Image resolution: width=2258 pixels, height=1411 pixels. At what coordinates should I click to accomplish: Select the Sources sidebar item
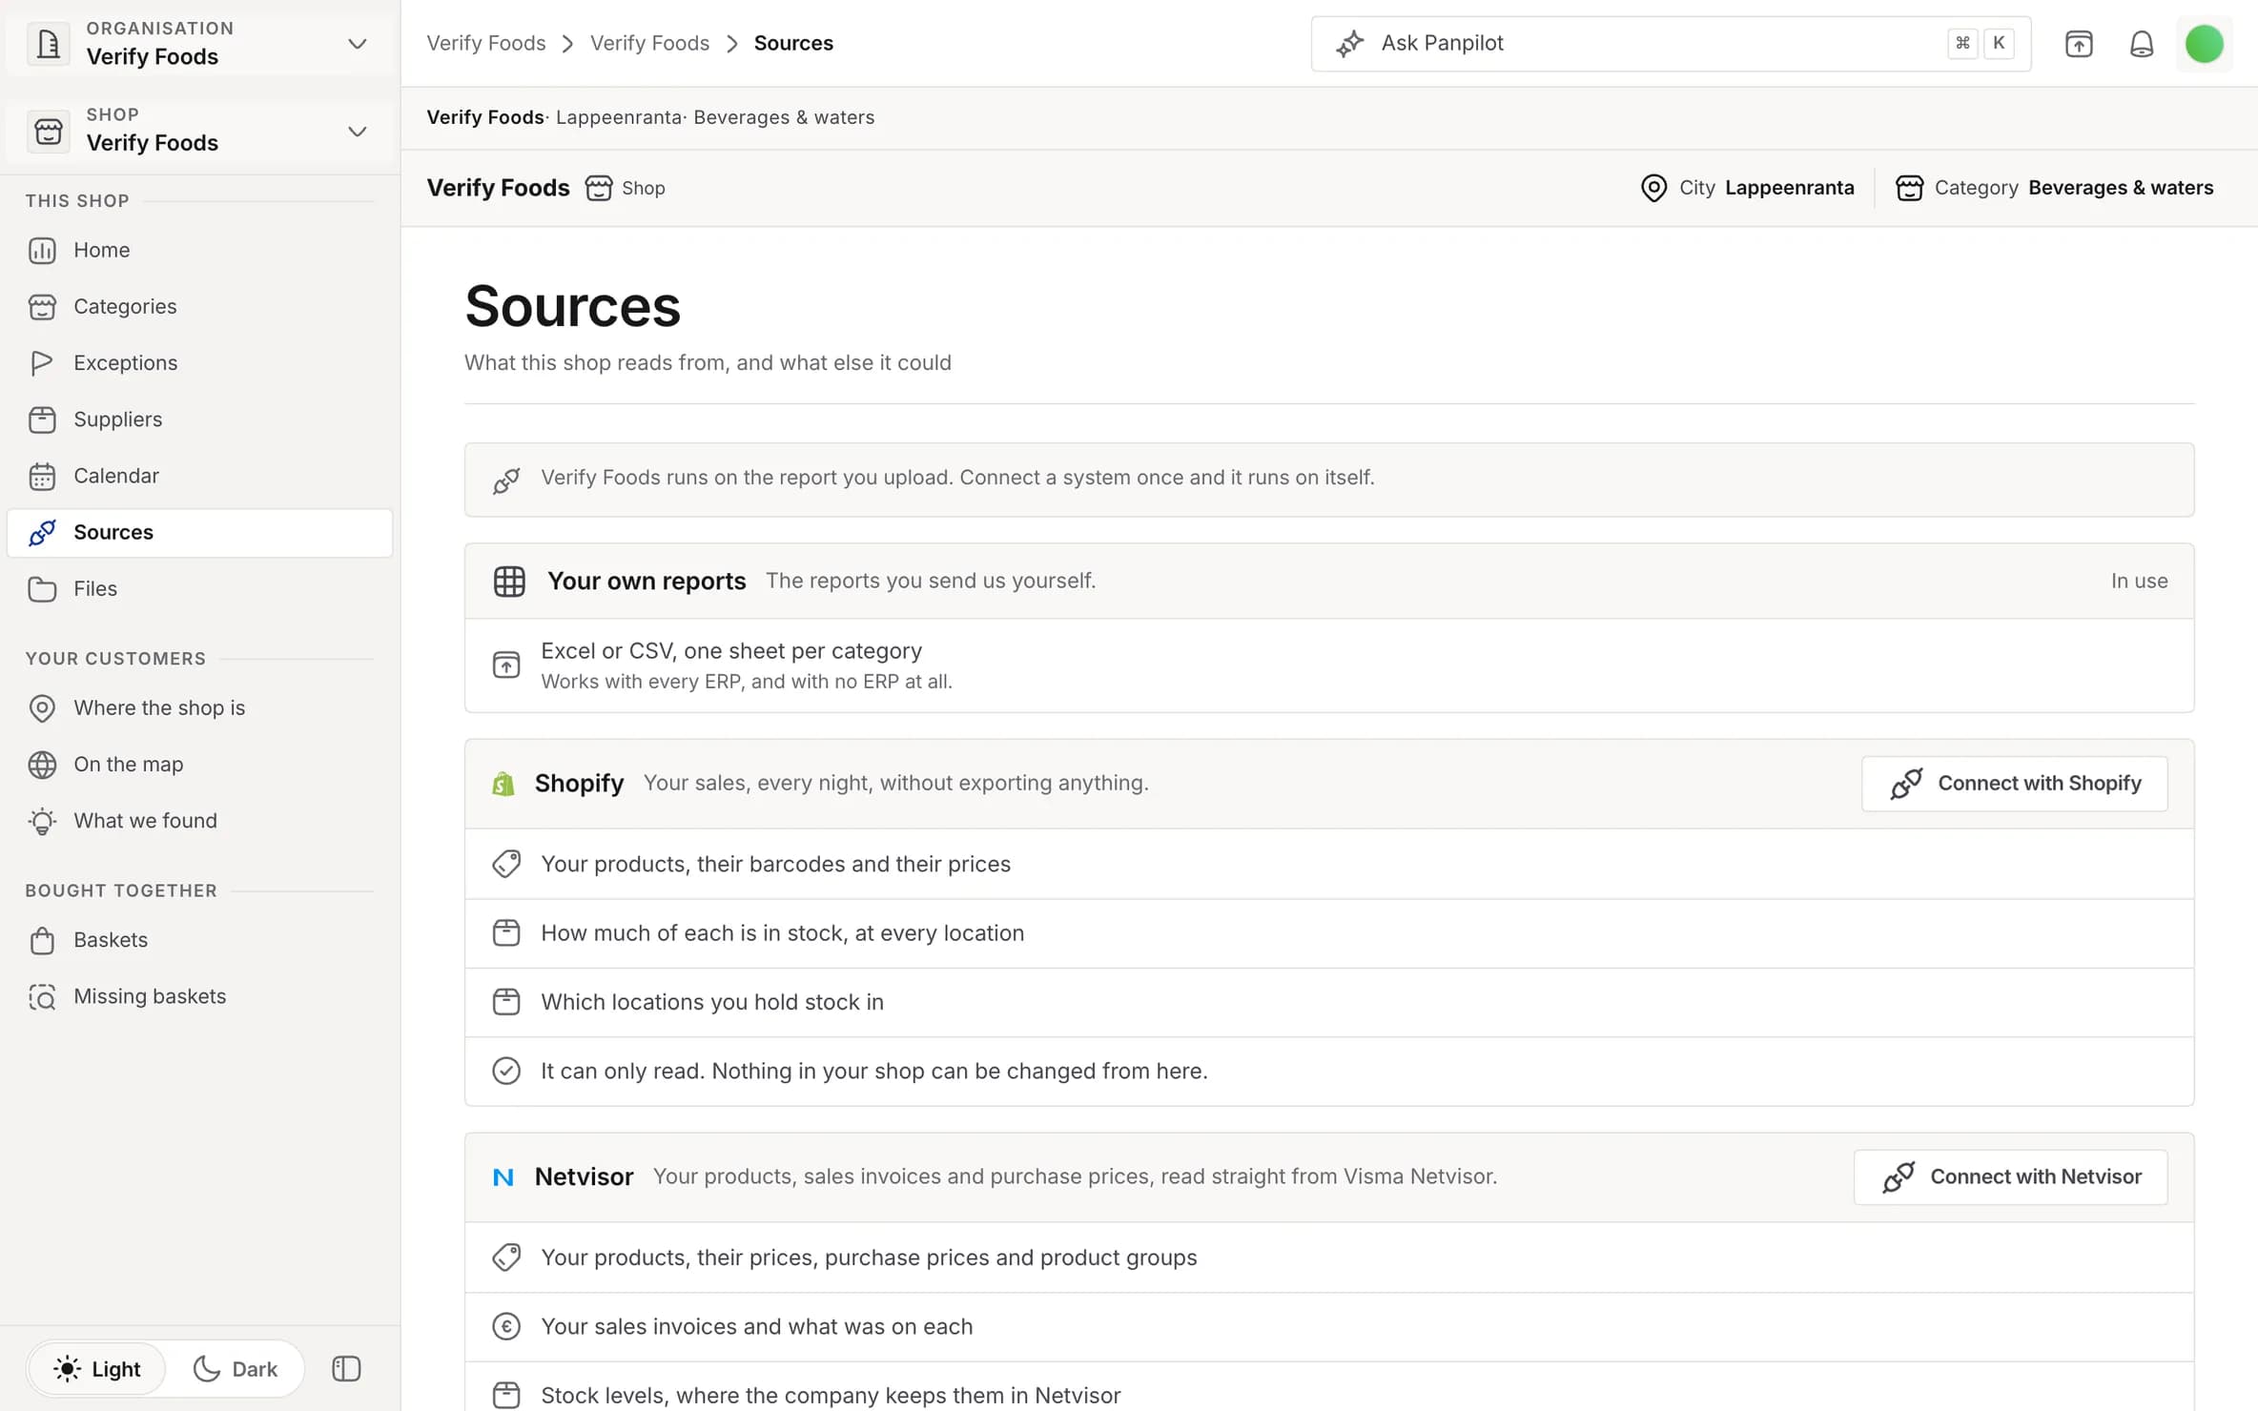(x=199, y=532)
